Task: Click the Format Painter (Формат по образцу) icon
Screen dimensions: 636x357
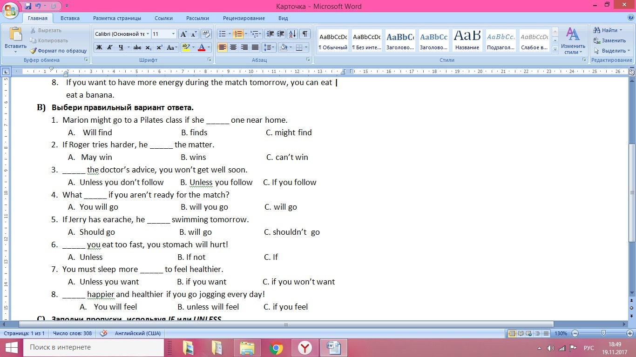Action: [x=33, y=51]
